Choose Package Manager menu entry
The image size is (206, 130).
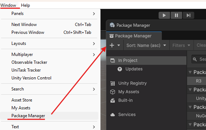(x=49, y=116)
